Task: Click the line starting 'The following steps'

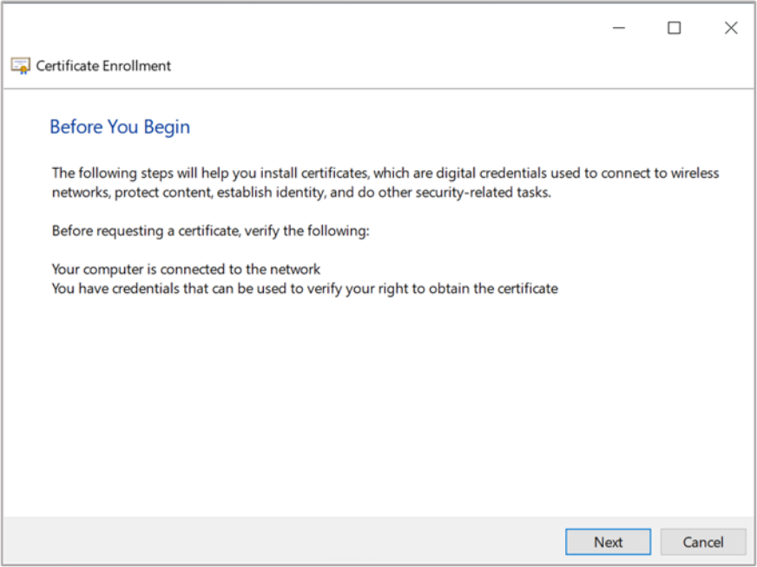Action: (385, 173)
